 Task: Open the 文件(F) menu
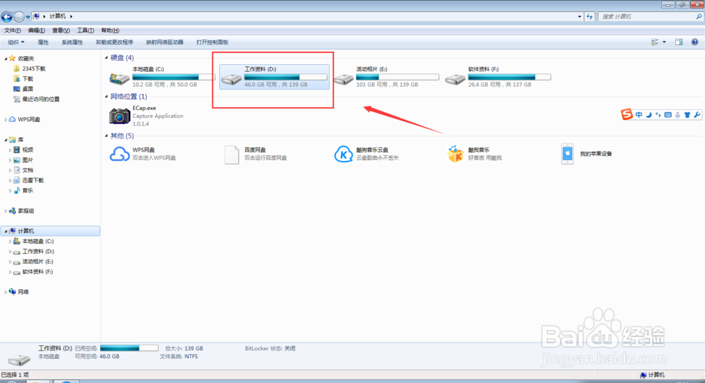13,30
